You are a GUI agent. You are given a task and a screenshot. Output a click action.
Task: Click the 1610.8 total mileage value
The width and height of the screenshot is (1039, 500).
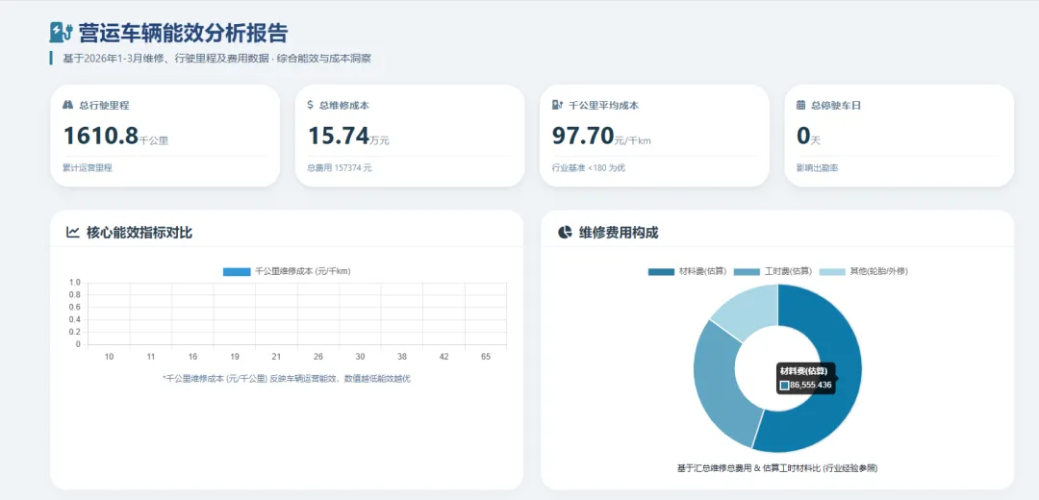[x=101, y=136]
